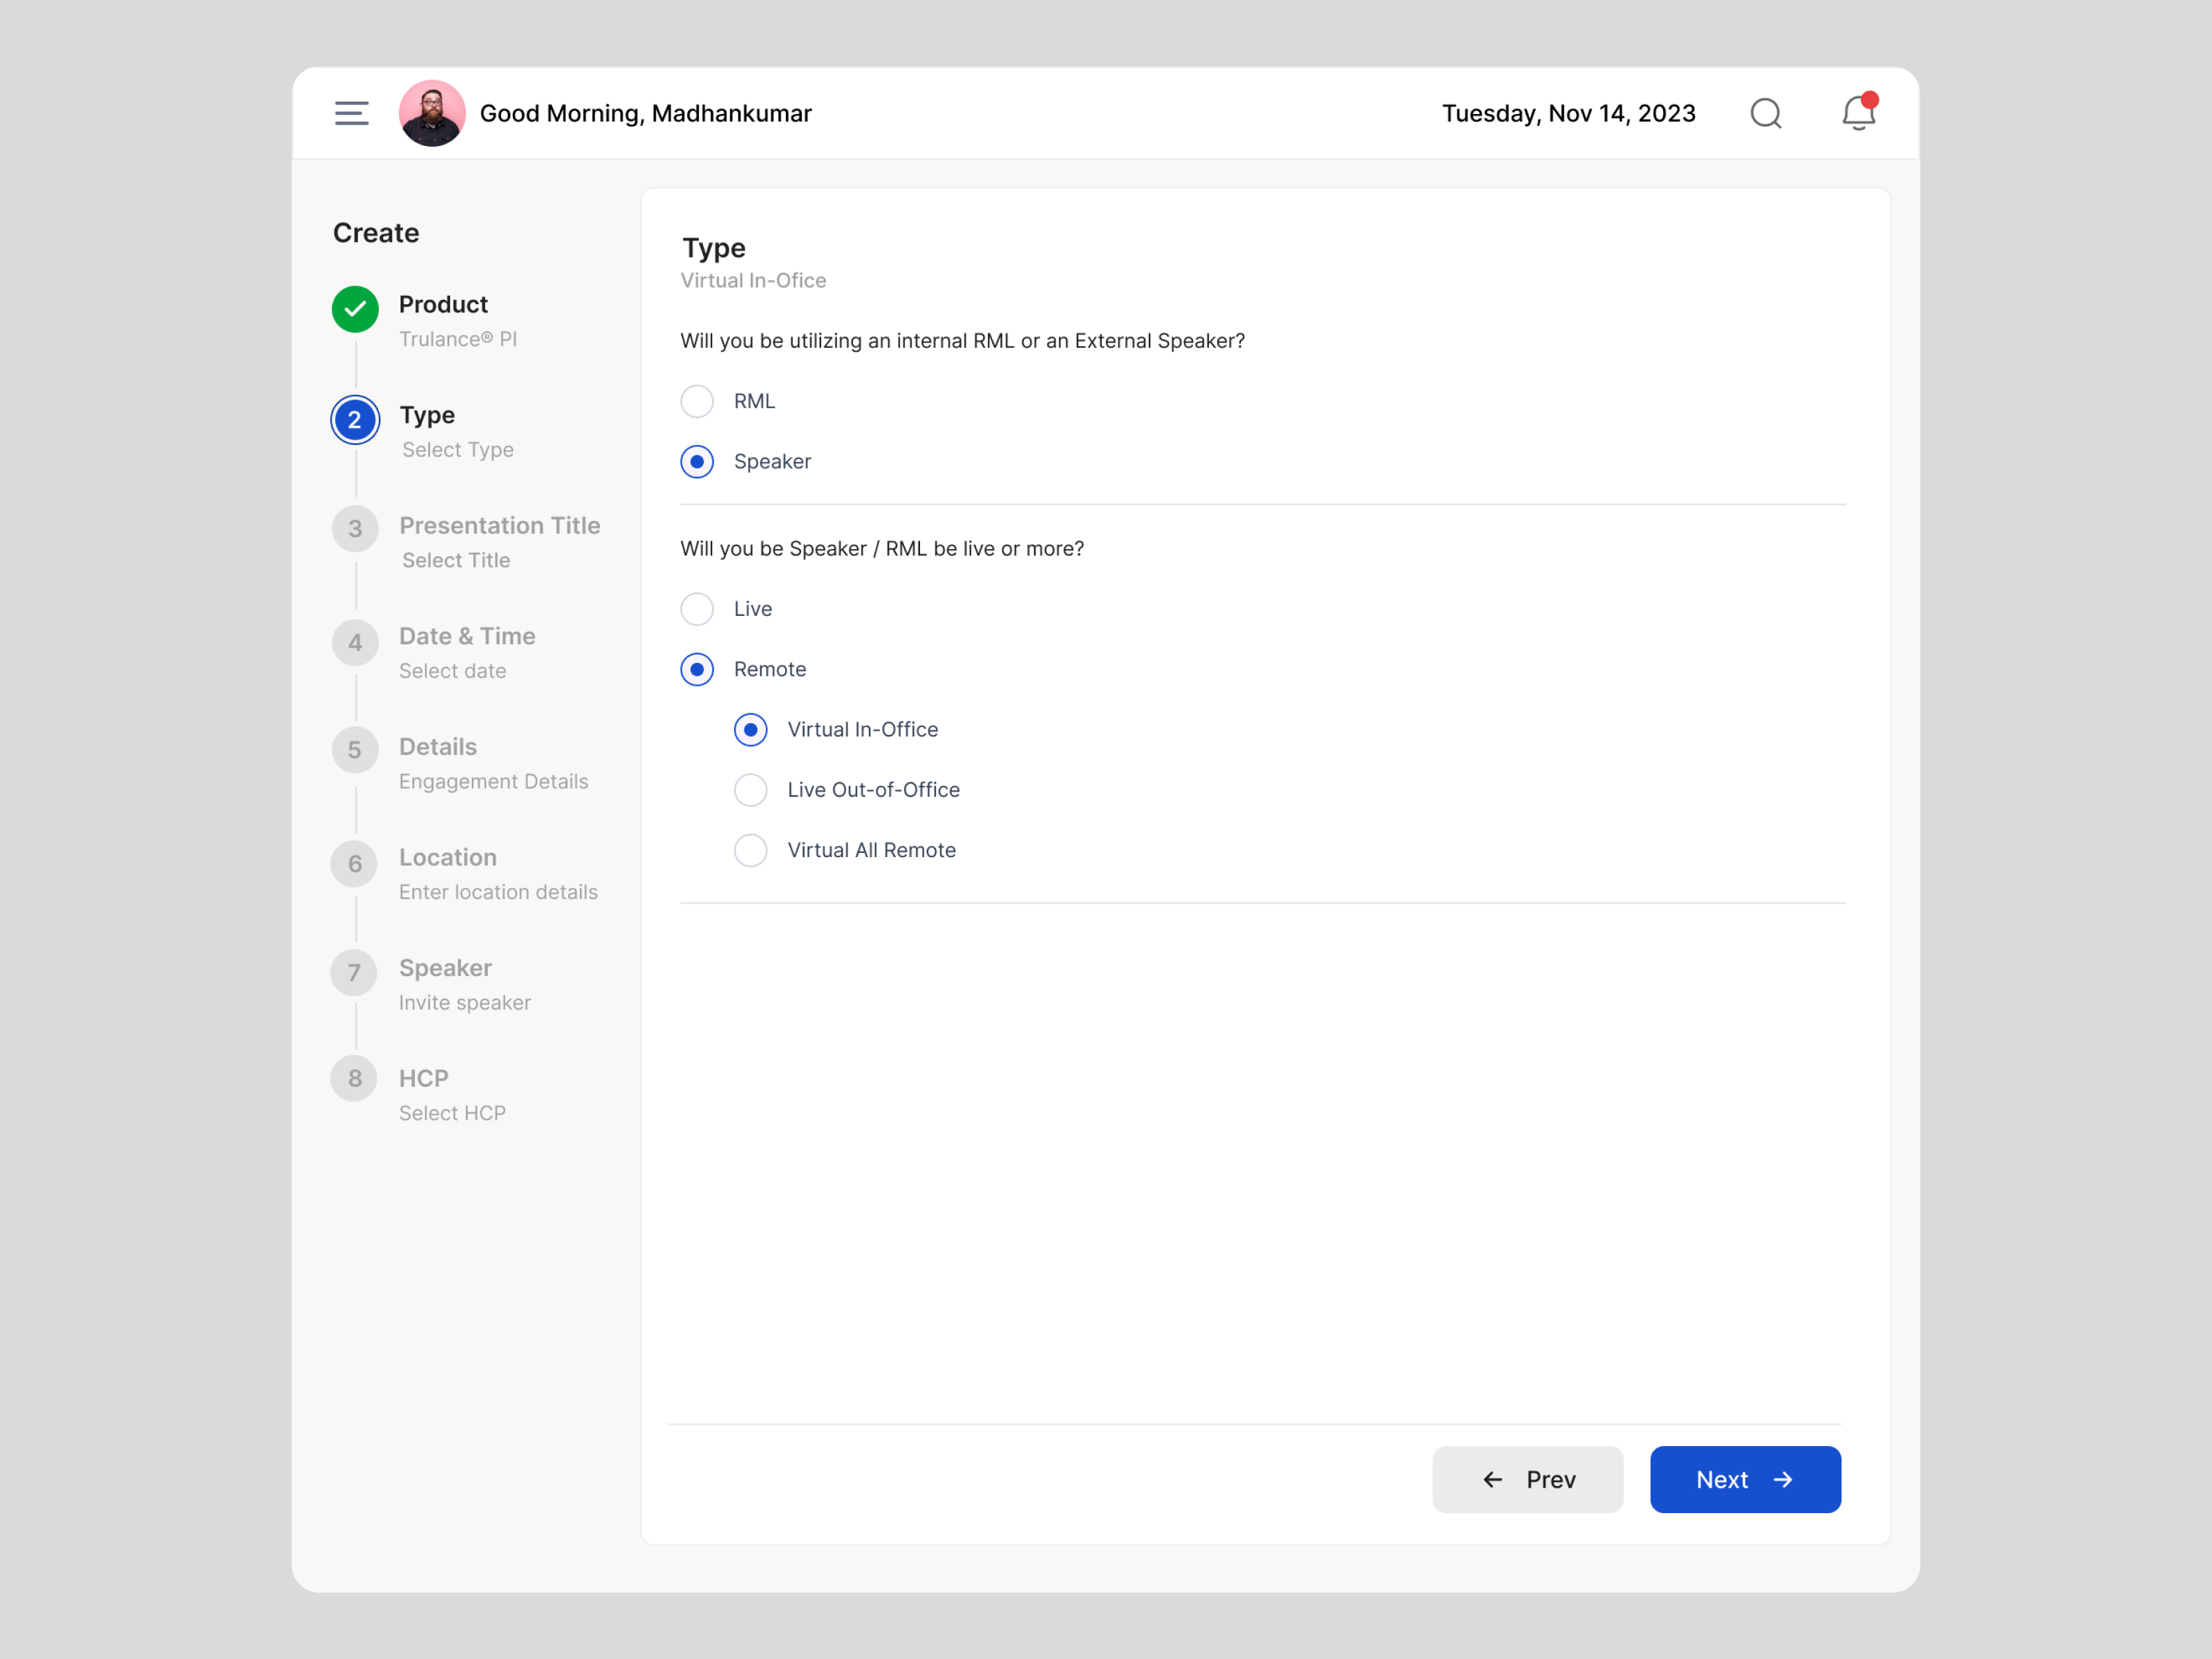Viewport: 2212px width, 1659px height.
Task: Choose Live Out-of-Office option
Action: [x=750, y=789]
